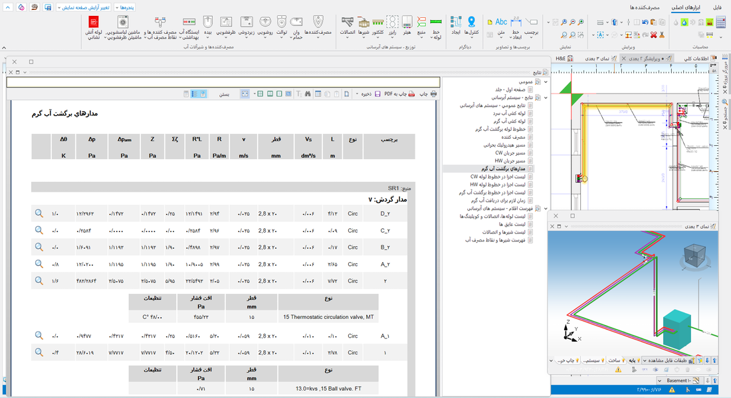Collapse the water supply system results tree node
Screen dimensions: 731x398
point(546,98)
